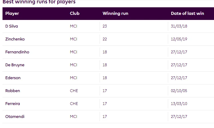Click player name Ferreira
Viewport: 214px width, 128px height.
(13, 104)
